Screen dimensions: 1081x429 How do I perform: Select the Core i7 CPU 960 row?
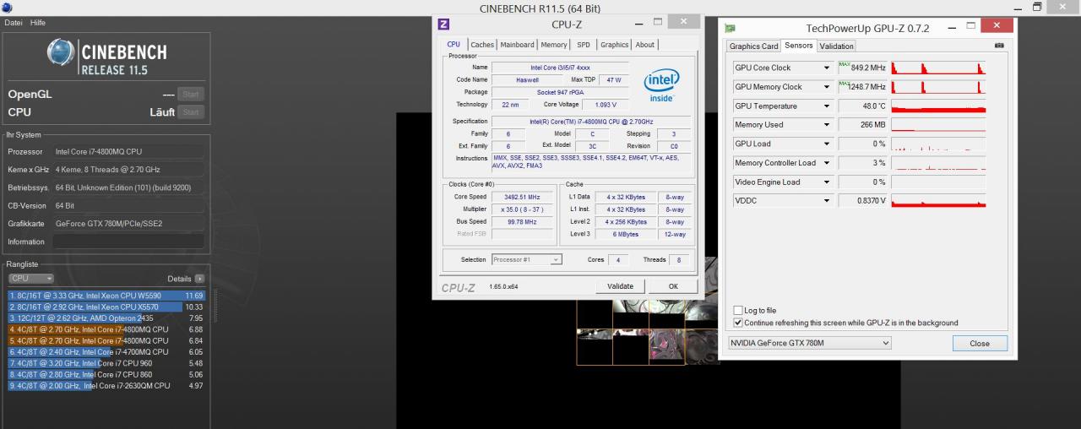click(x=106, y=363)
